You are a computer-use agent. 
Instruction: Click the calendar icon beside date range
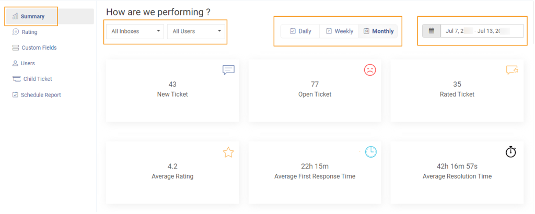pyautogui.click(x=432, y=31)
